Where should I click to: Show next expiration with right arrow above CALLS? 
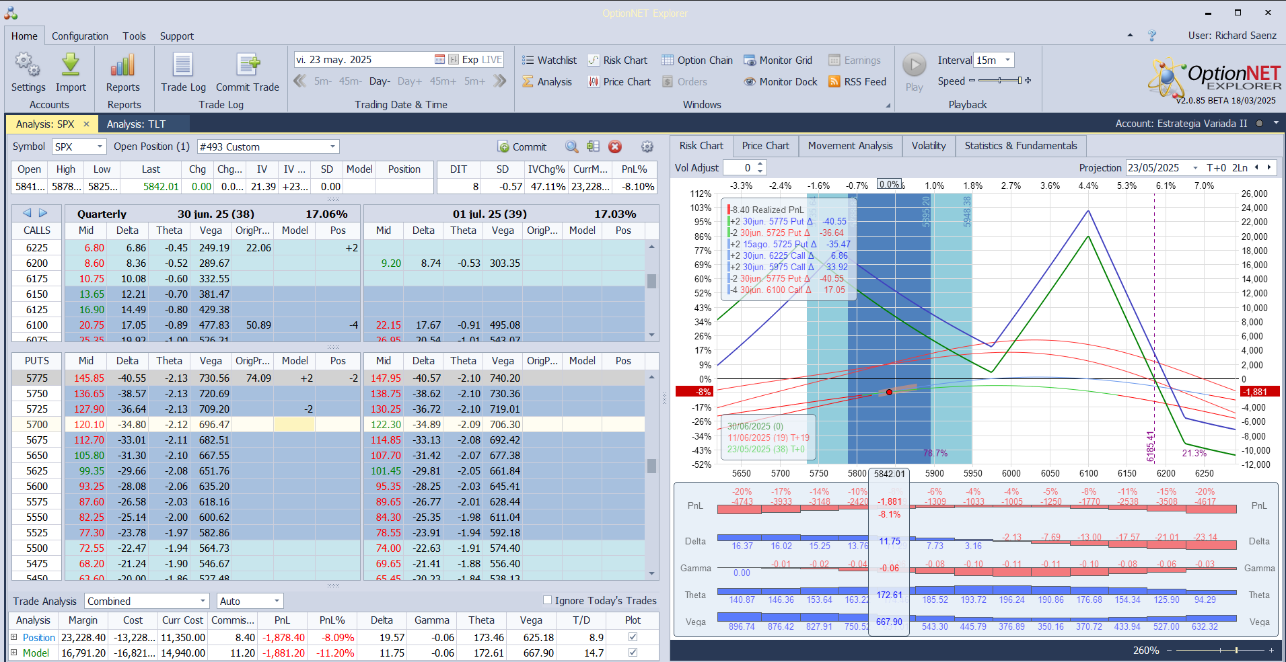click(x=43, y=213)
